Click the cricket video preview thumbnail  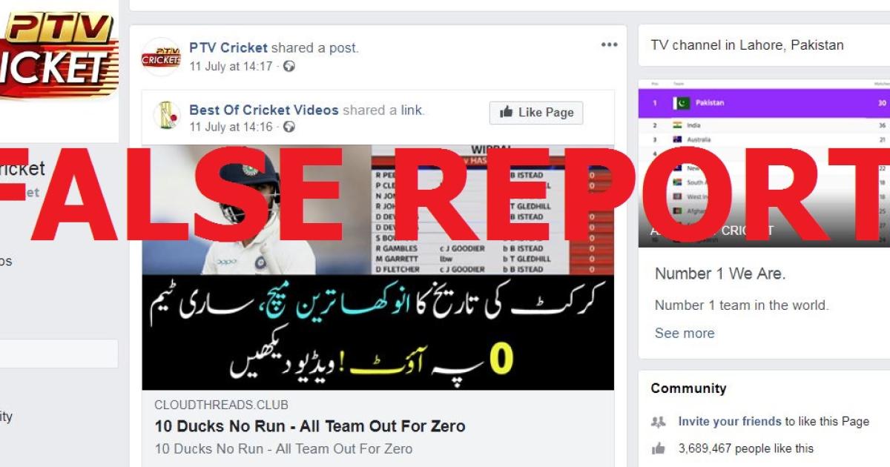coord(378,267)
